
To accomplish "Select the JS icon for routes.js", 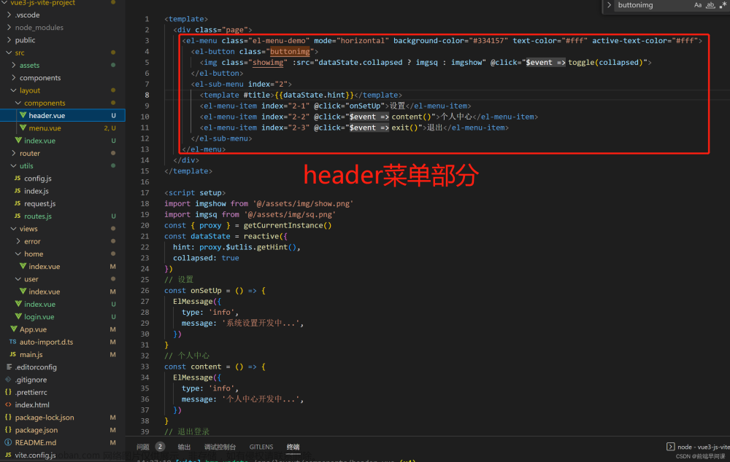I will (x=18, y=216).
